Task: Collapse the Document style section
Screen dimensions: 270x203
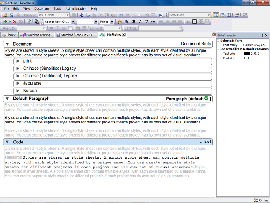Action: tap(8, 44)
